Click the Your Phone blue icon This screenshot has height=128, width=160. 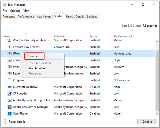9,113
